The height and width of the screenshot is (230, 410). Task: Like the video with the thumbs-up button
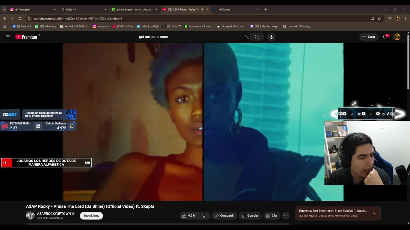click(x=189, y=216)
